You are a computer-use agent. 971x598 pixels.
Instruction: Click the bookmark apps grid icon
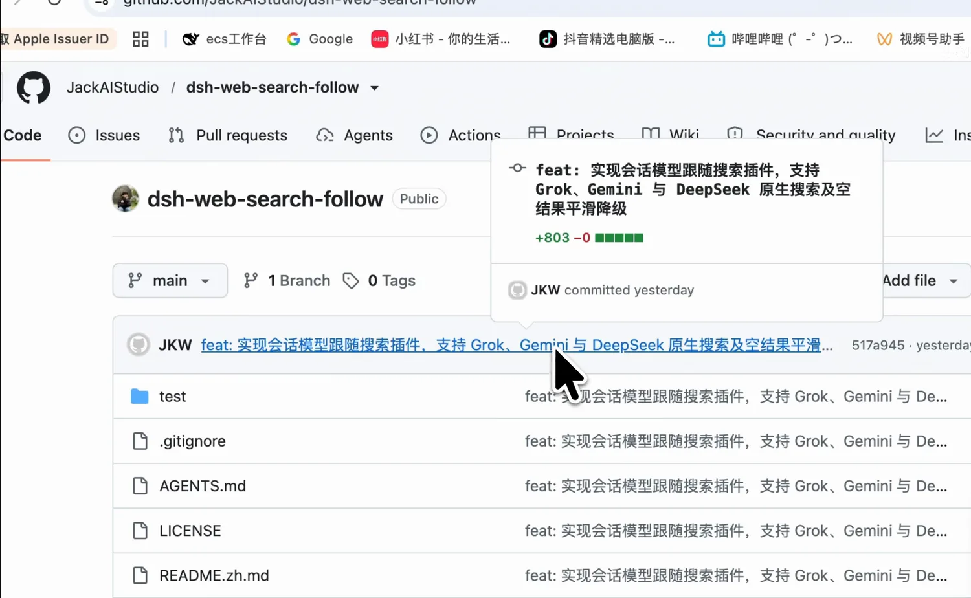pos(140,39)
